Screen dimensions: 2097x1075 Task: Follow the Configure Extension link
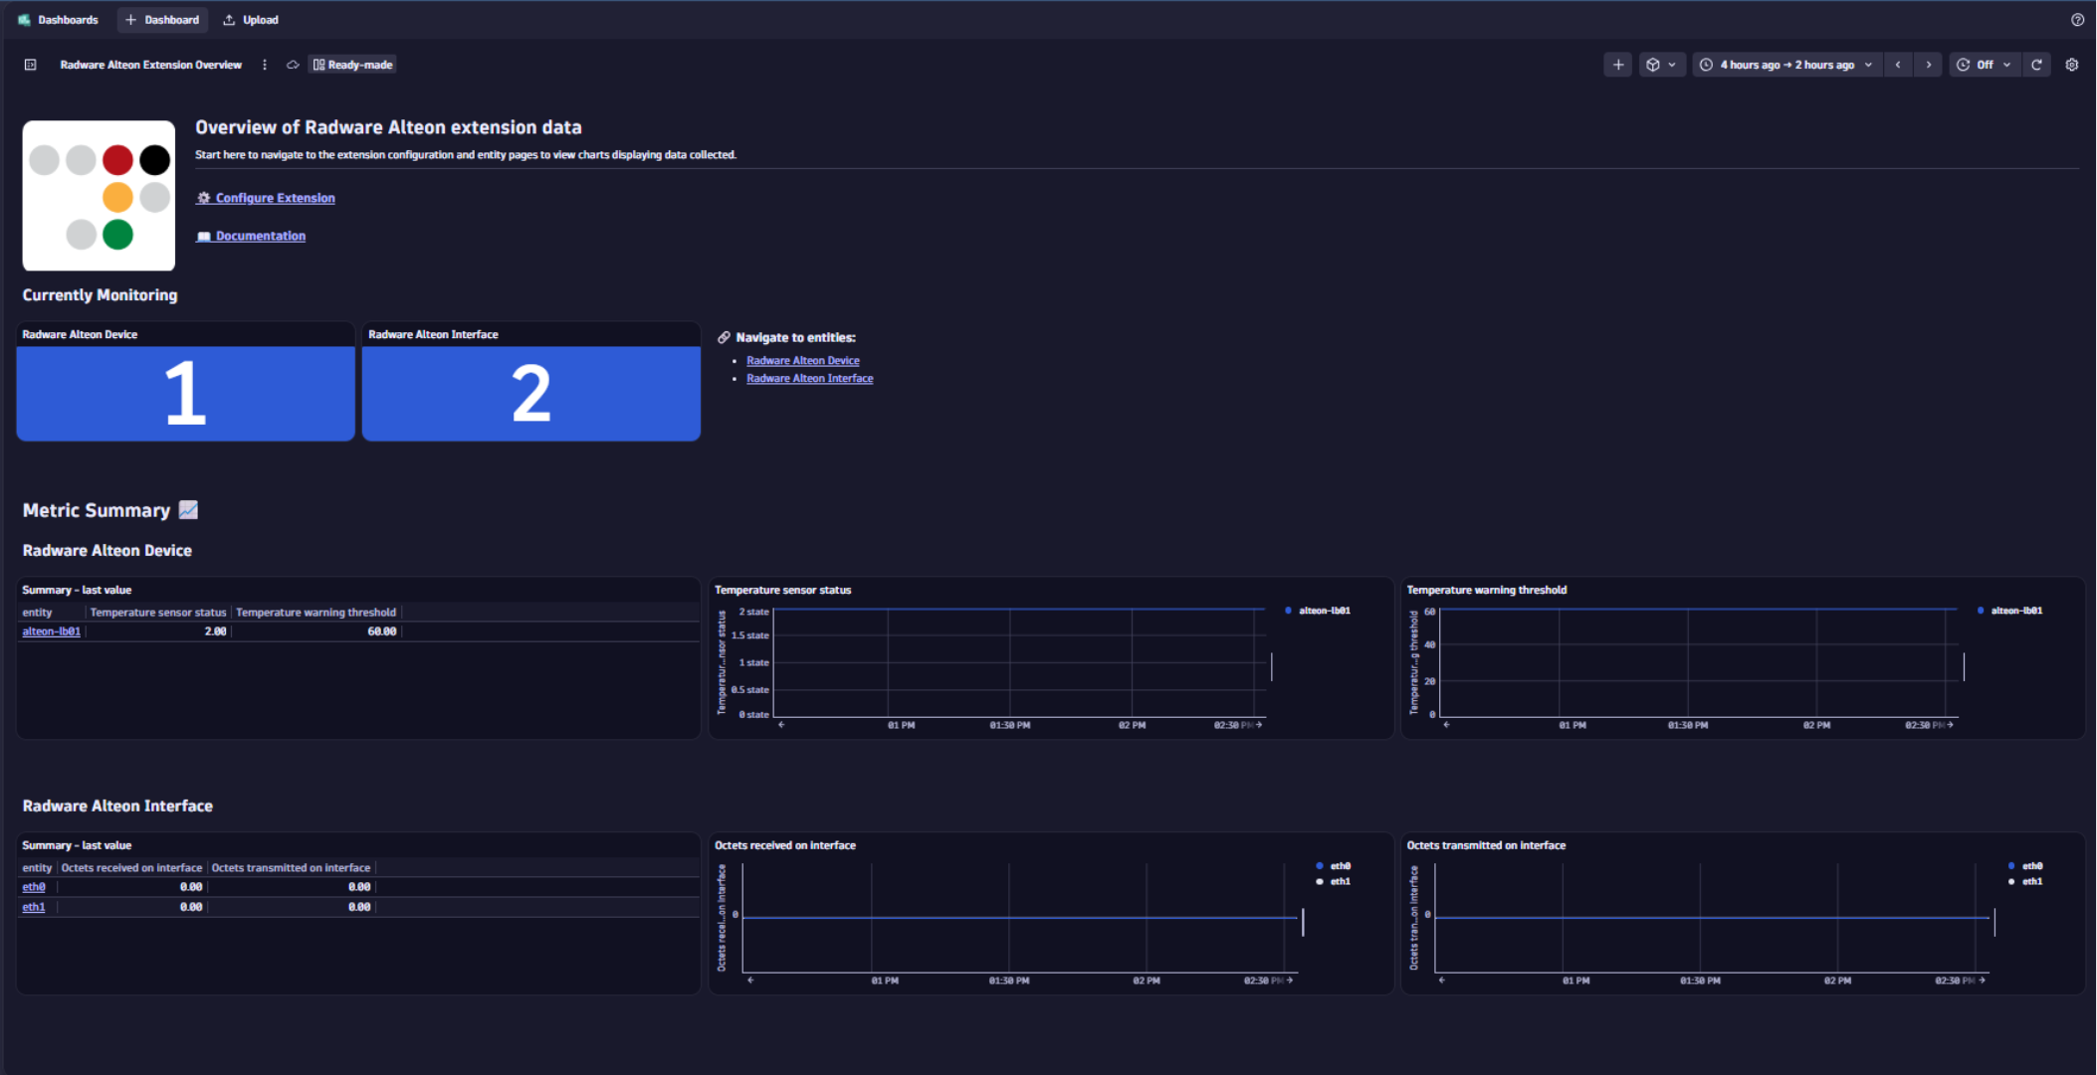tap(274, 197)
